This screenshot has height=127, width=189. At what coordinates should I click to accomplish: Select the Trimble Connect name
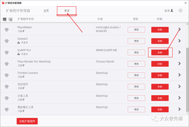tap(28, 73)
